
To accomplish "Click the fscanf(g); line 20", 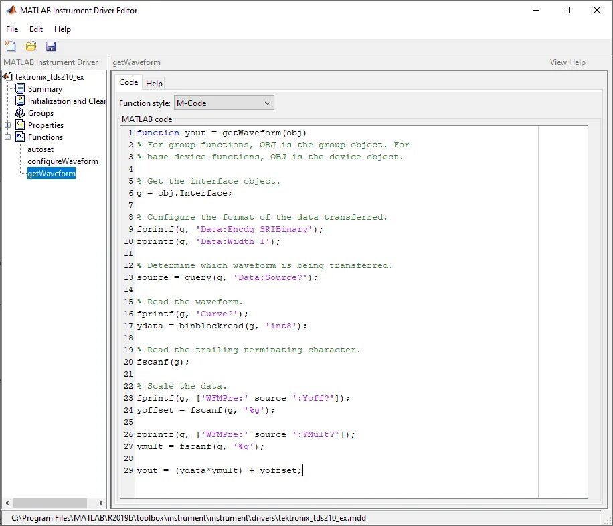I will (x=163, y=362).
